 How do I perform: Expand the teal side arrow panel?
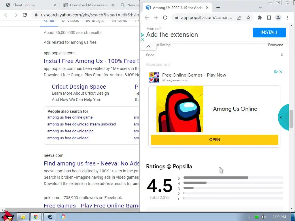[x=283, y=117]
